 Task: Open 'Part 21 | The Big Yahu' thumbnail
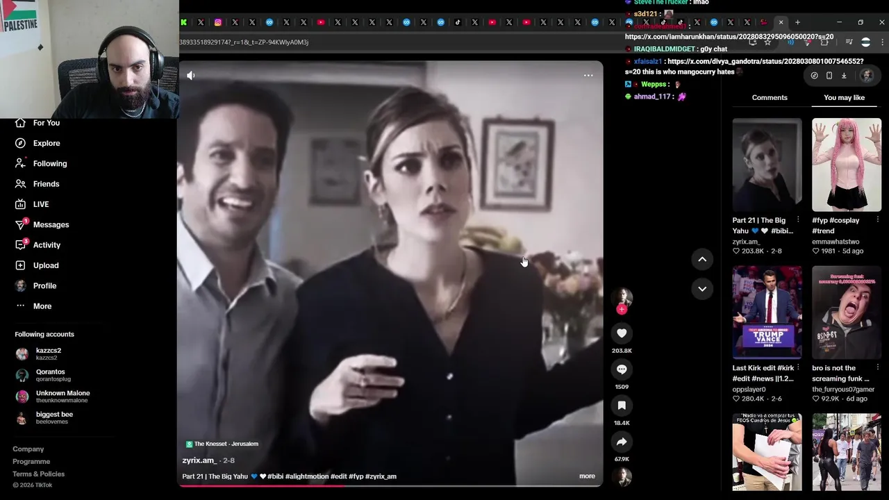pos(767,165)
